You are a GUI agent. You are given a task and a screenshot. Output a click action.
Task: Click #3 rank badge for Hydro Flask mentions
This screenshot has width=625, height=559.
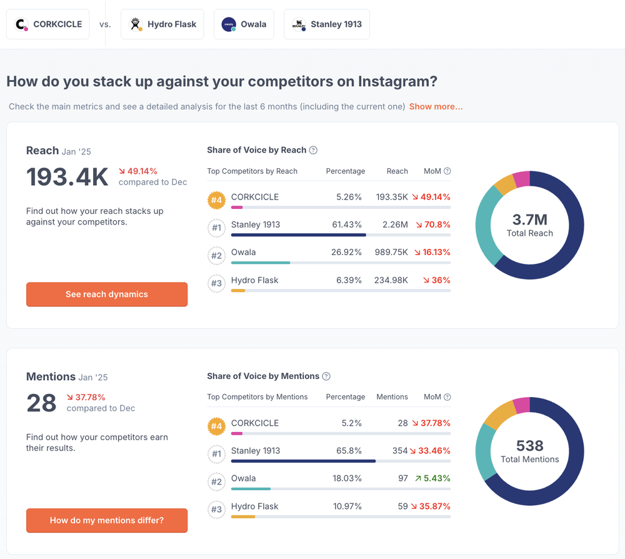216,509
